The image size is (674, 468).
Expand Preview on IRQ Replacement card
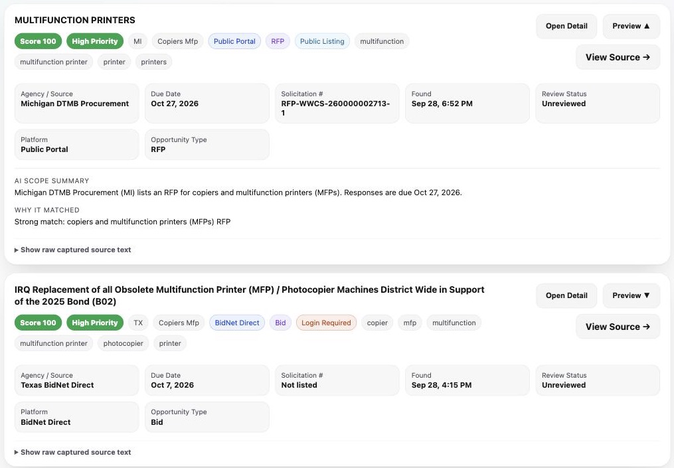631,295
